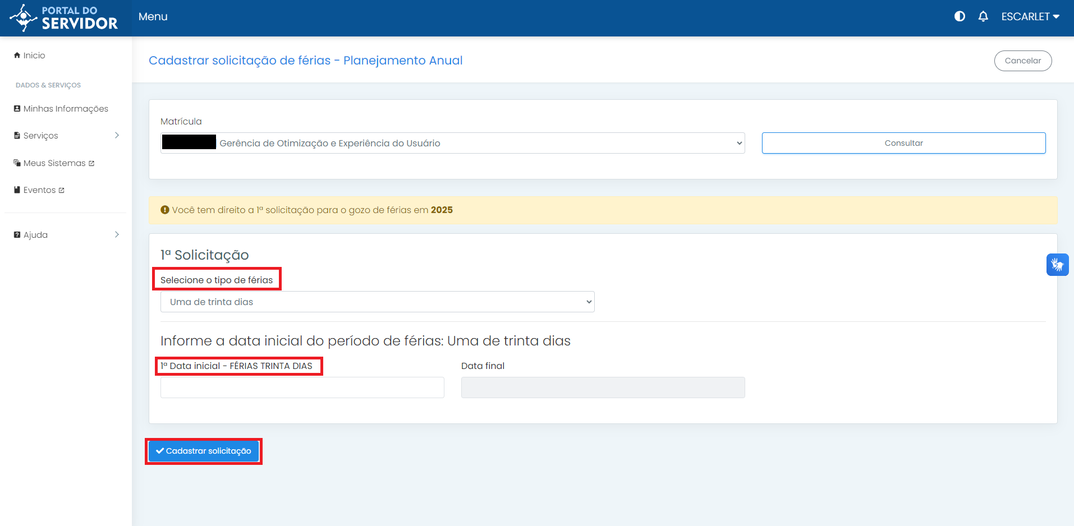This screenshot has height=526, width=1074.
Task: Open the Matrícula dropdown
Action: tap(452, 143)
